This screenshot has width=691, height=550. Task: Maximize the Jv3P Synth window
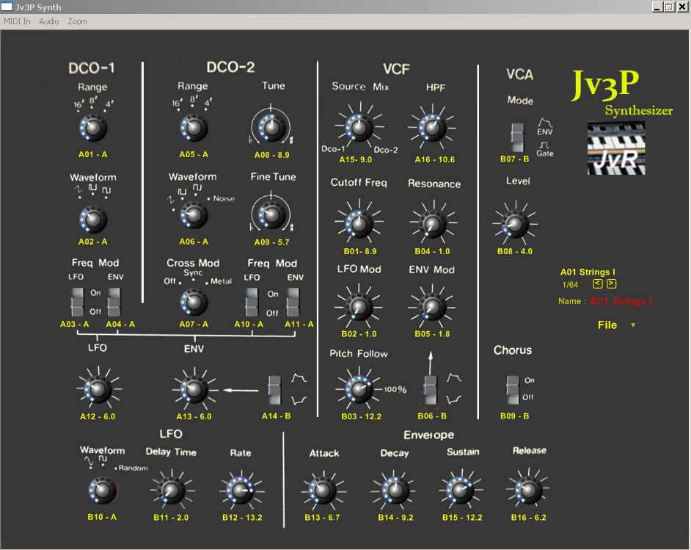pos(669,7)
